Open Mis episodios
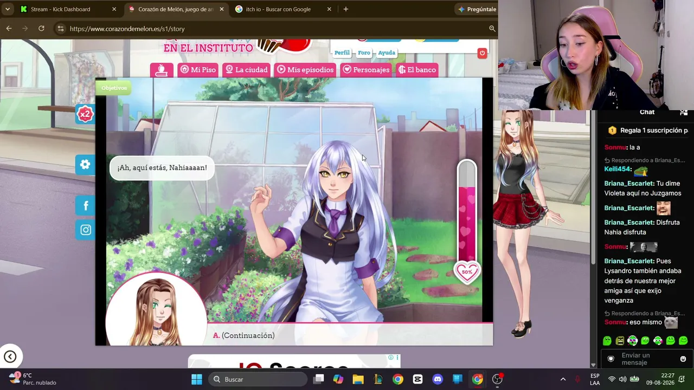 point(305,70)
